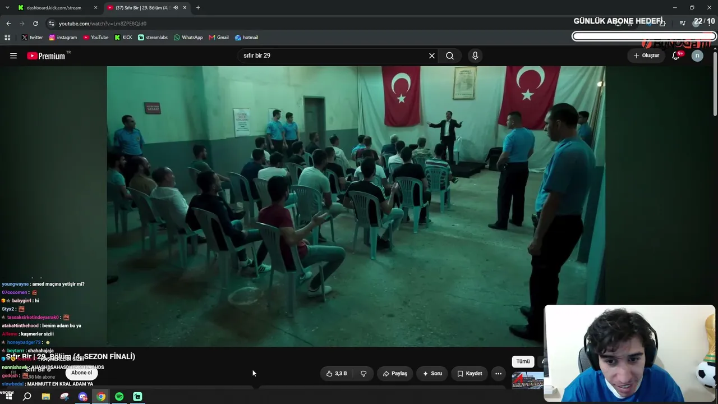718x404 pixels.
Task: Subscribe with the Abone ol button
Action: pos(81,373)
